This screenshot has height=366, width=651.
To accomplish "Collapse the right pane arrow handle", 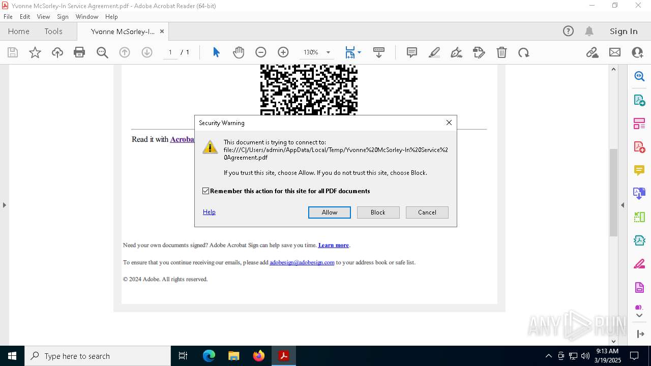I will [623, 205].
